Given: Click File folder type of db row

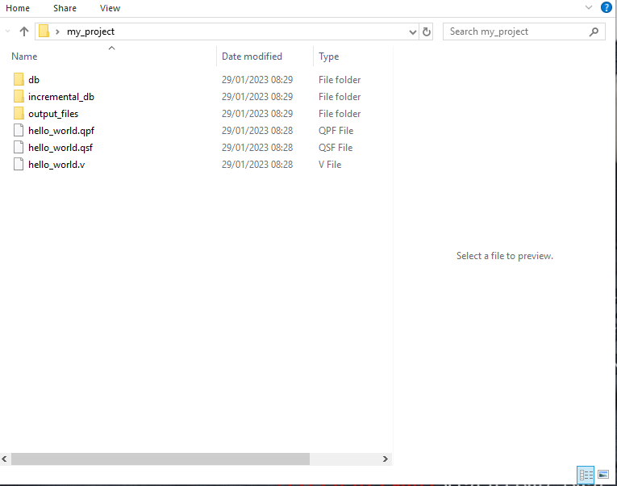Looking at the screenshot, I should (x=340, y=80).
